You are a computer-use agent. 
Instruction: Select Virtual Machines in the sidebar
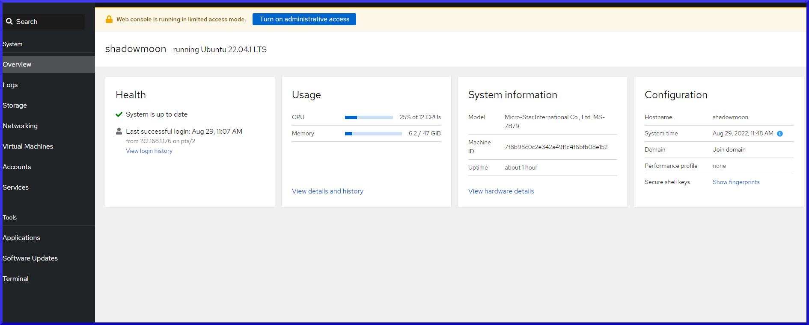tap(28, 146)
